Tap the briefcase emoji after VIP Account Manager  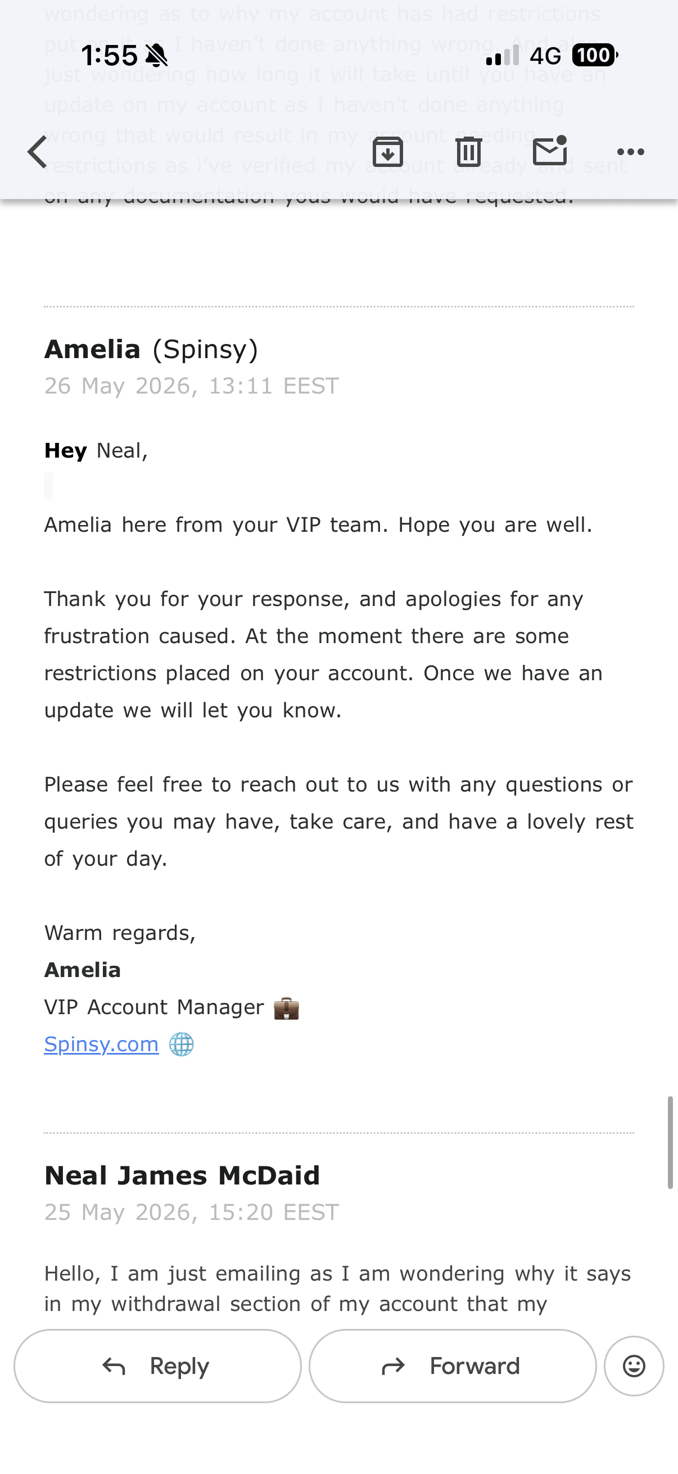287,1007
